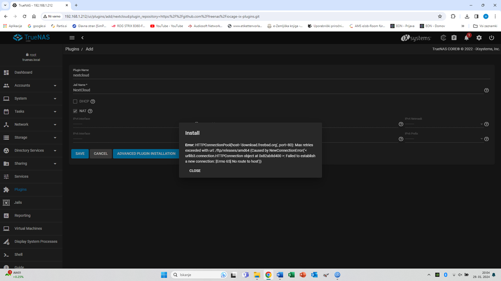Toggle sidebar with hamburger menu icon

72,38
